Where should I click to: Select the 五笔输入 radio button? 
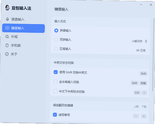coord(56,49)
